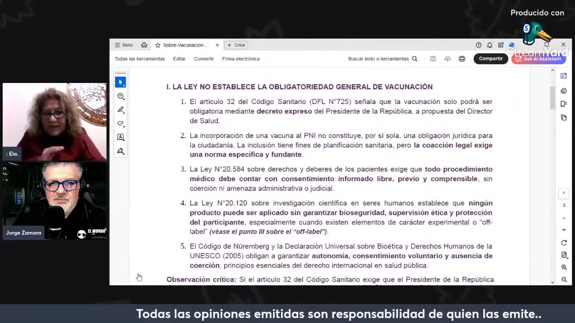
Task: Go to previous page with up chevron
Action: click(x=564, y=218)
